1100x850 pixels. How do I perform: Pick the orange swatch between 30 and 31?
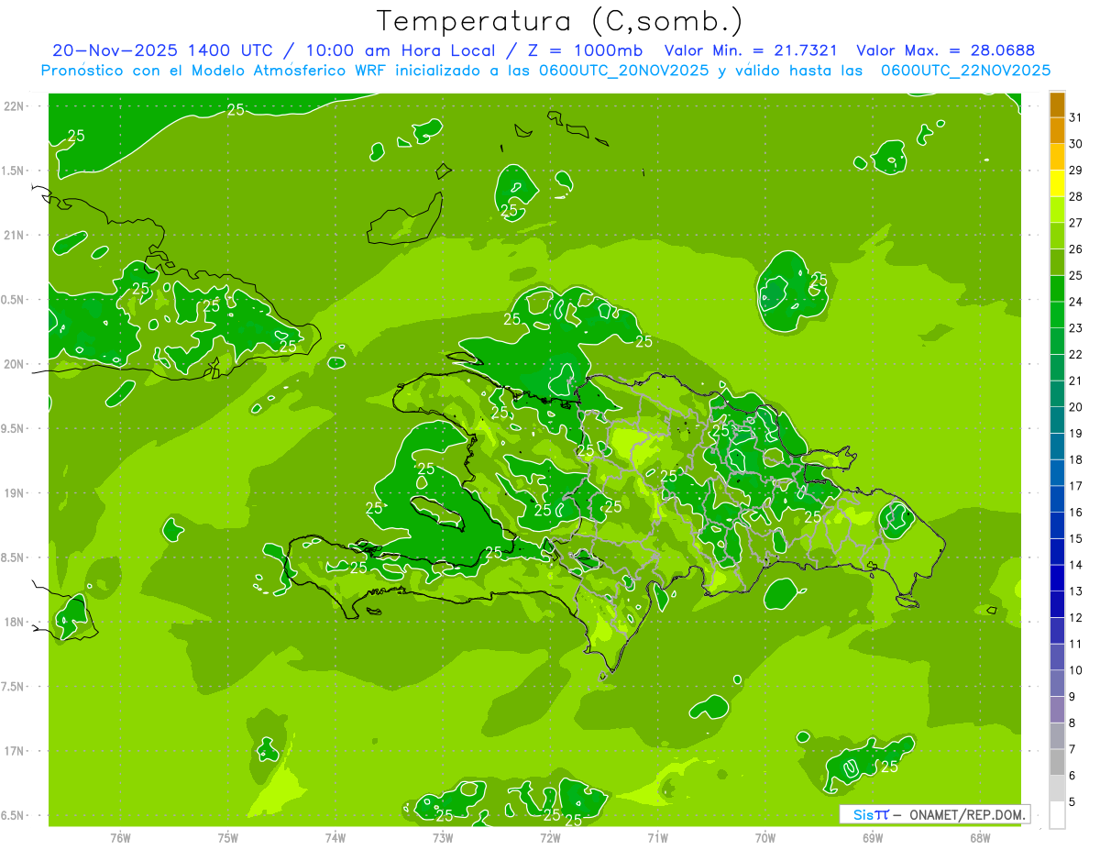[1057, 131]
